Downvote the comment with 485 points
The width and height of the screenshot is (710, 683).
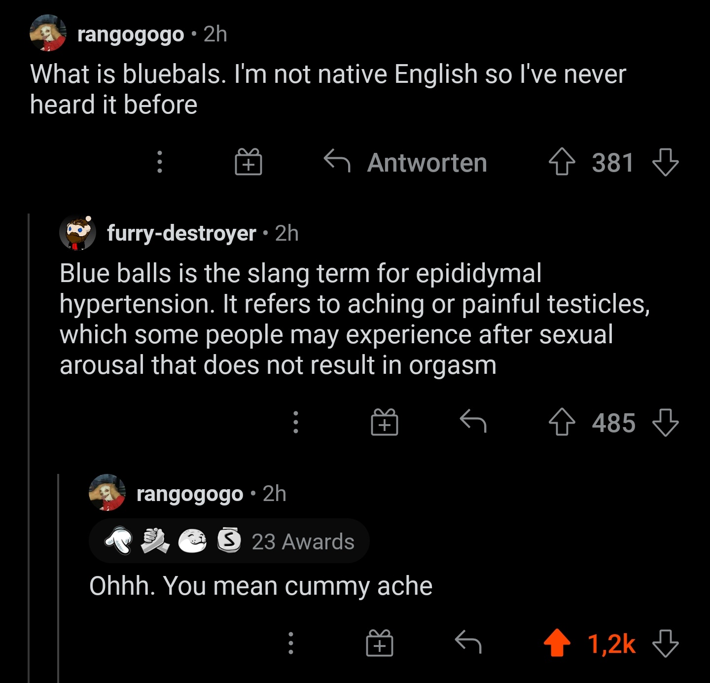pyautogui.click(x=665, y=423)
